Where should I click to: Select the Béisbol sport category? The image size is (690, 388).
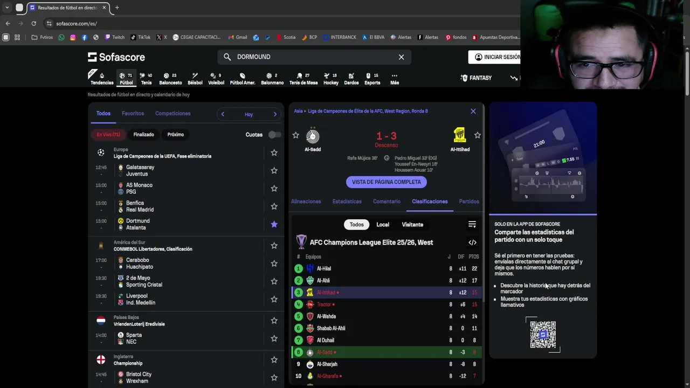195,79
